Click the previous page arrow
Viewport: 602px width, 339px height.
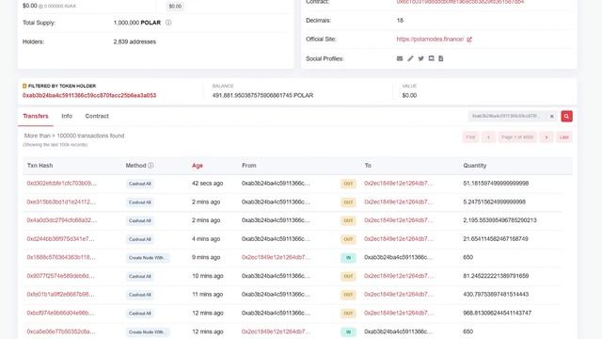[x=488, y=137]
